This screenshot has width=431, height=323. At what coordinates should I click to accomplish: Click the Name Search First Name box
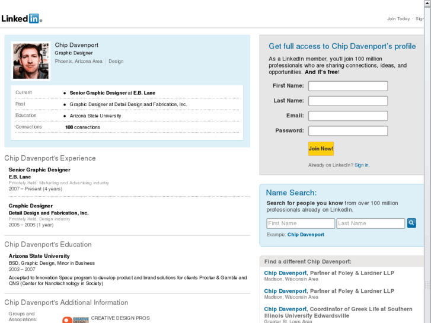click(301, 223)
